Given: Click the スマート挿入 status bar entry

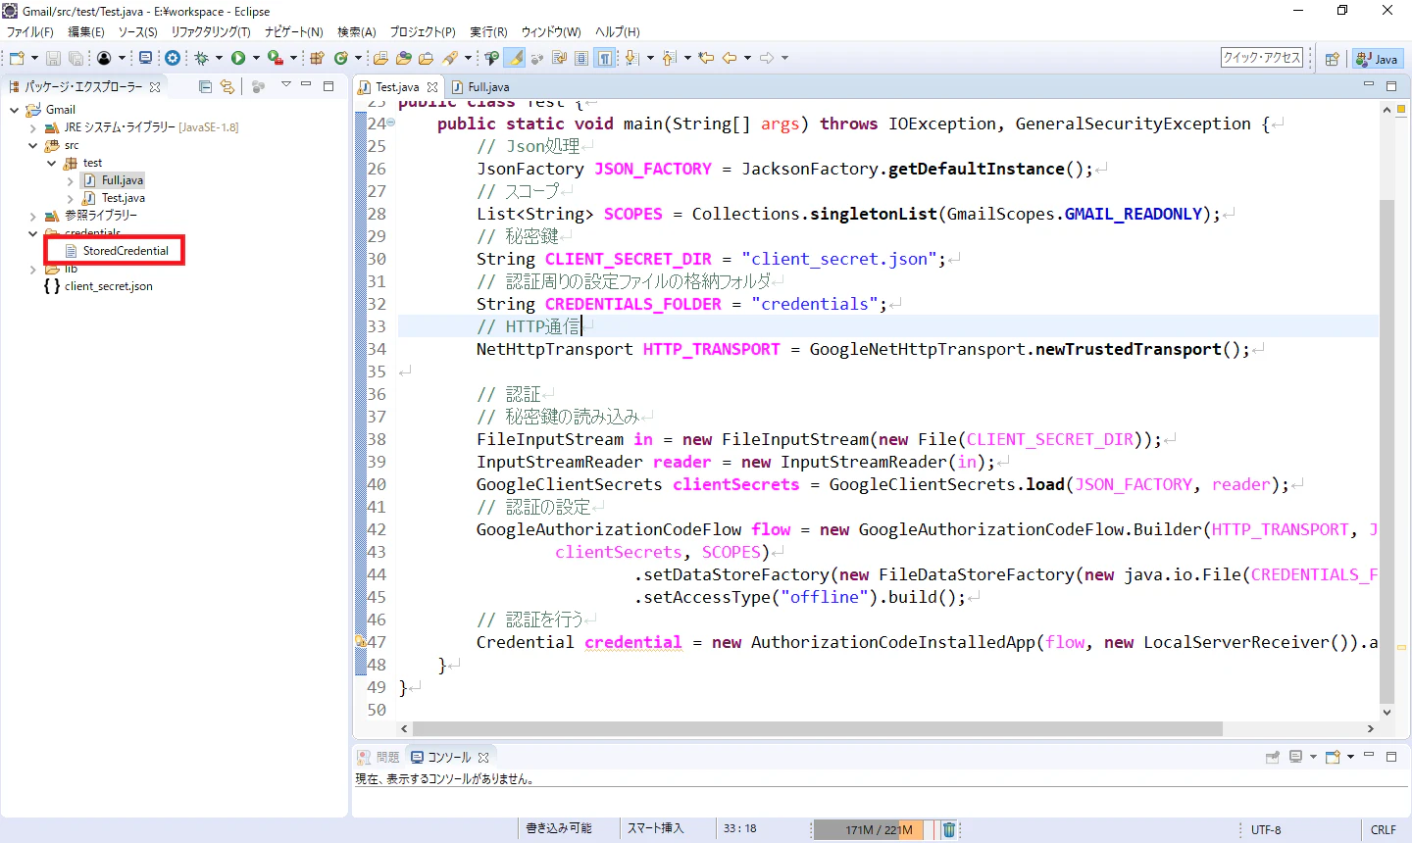Looking at the screenshot, I should tap(655, 829).
